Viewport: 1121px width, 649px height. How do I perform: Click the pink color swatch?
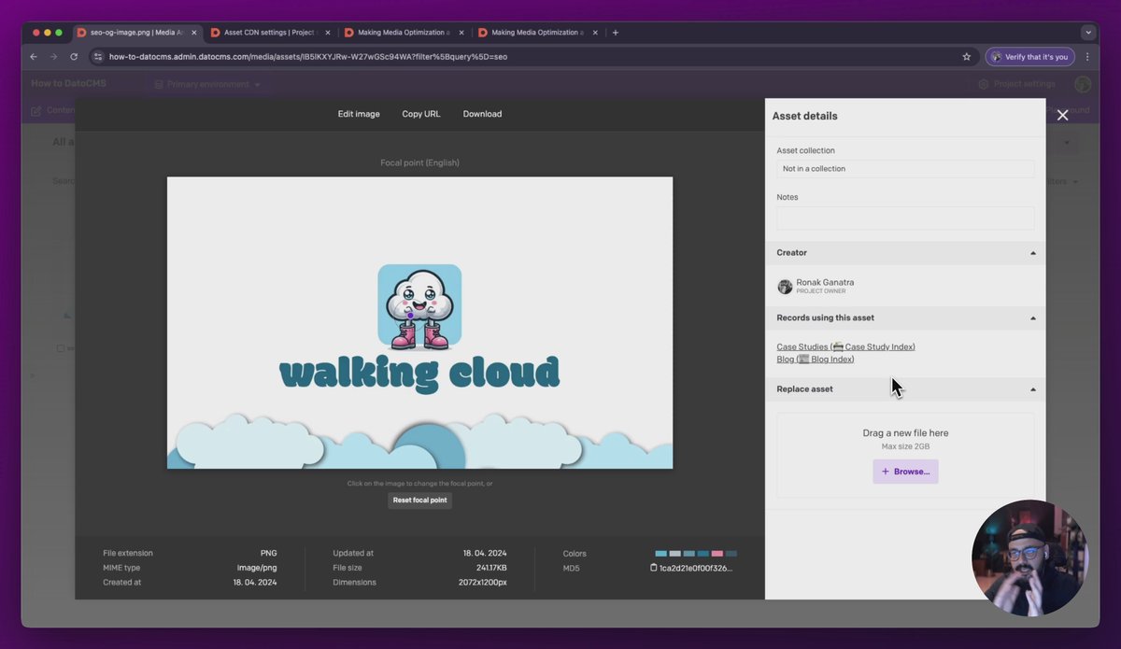(x=717, y=554)
